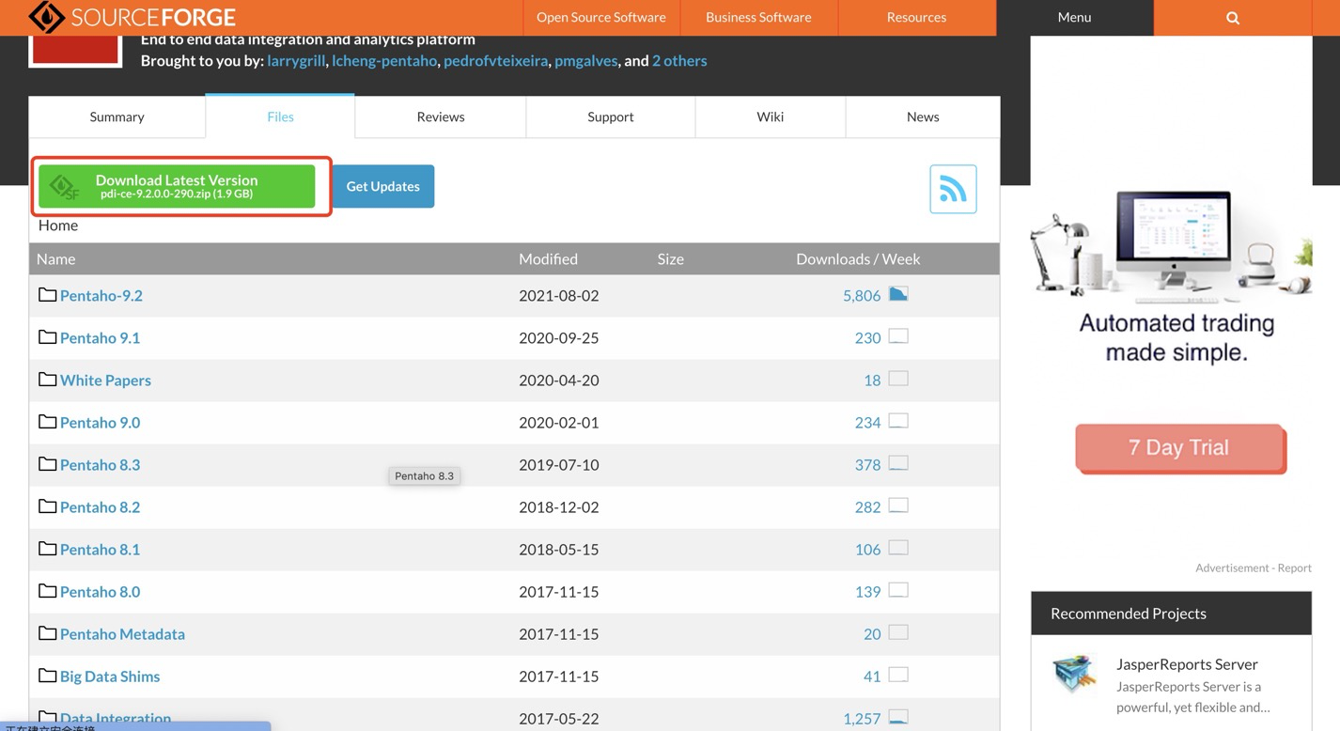Screen dimensions: 1340x731
Task: Click the Pentaho 9.0 folder icon
Action: tap(47, 422)
